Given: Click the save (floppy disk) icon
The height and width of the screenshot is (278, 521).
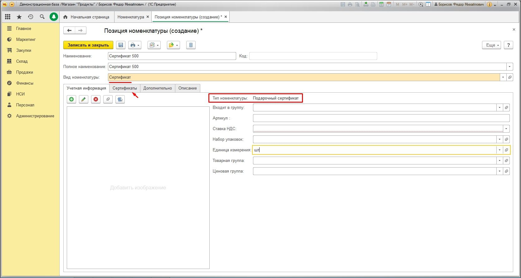Looking at the screenshot, I should coord(121,45).
